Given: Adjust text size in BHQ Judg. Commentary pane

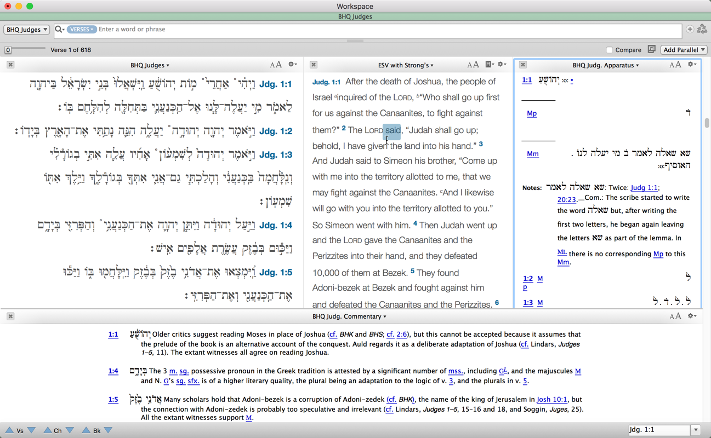Looking at the screenshot, I should click(x=675, y=316).
